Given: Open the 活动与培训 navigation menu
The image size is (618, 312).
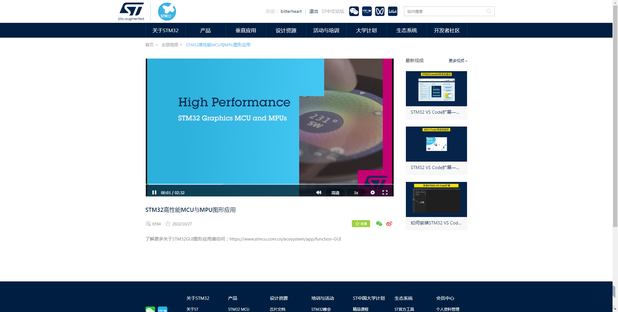Looking at the screenshot, I should [326, 30].
